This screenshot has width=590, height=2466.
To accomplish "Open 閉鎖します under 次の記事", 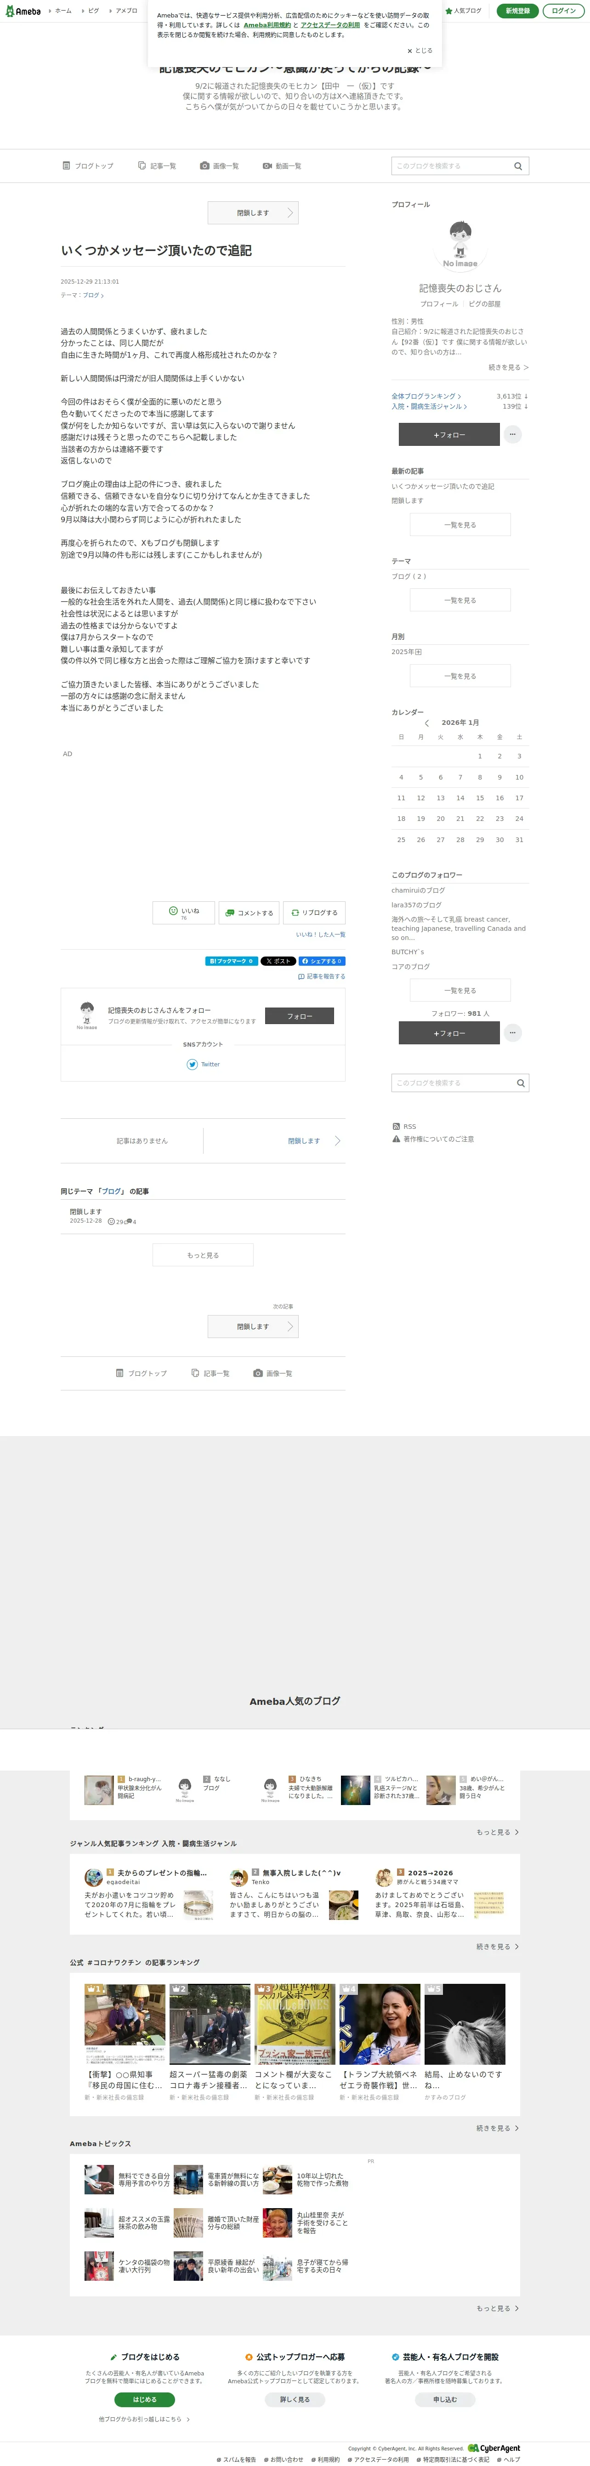I will pos(253,1327).
